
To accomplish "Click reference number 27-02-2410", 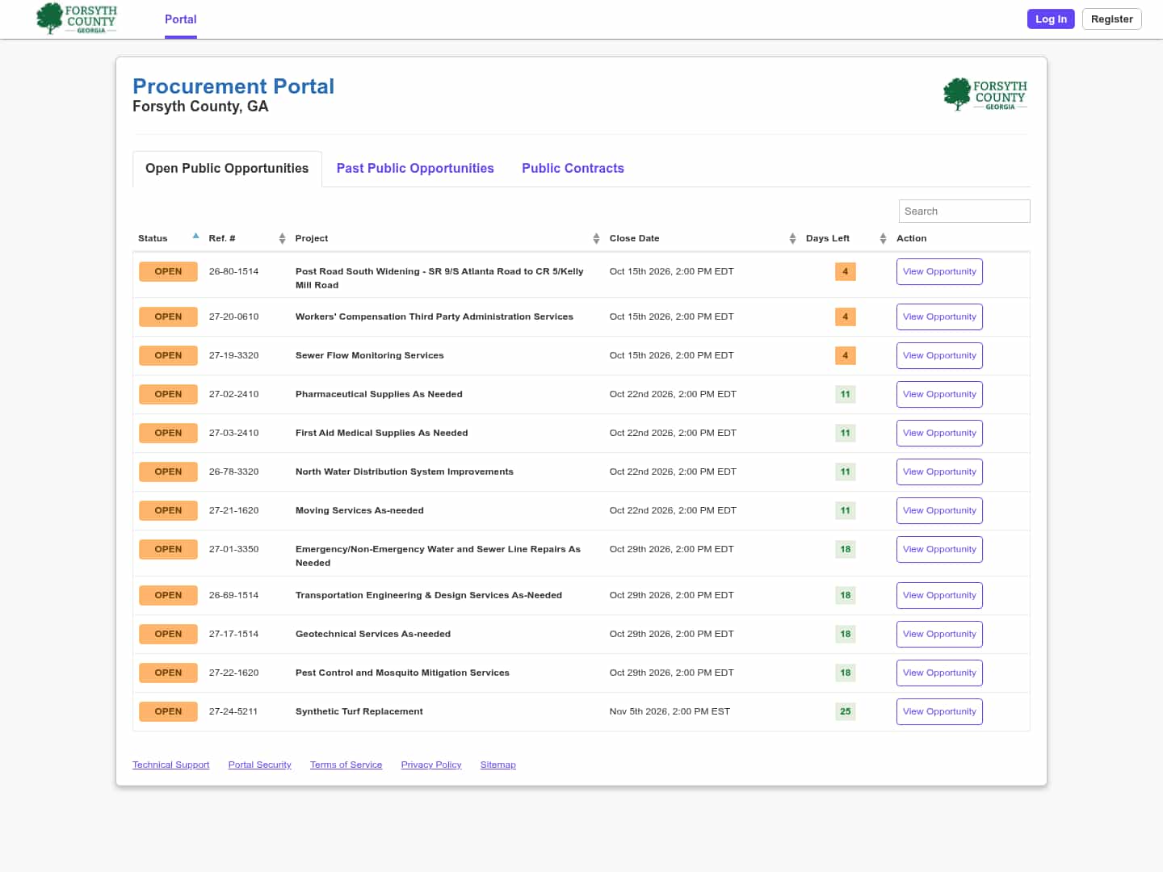I will pyautogui.click(x=233, y=394).
